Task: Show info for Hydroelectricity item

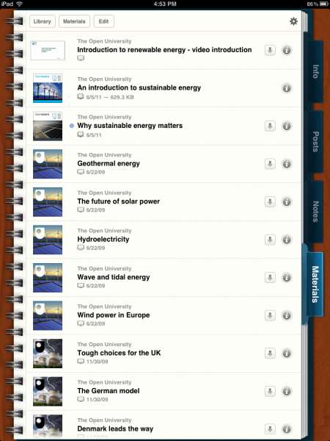Action: (x=287, y=240)
